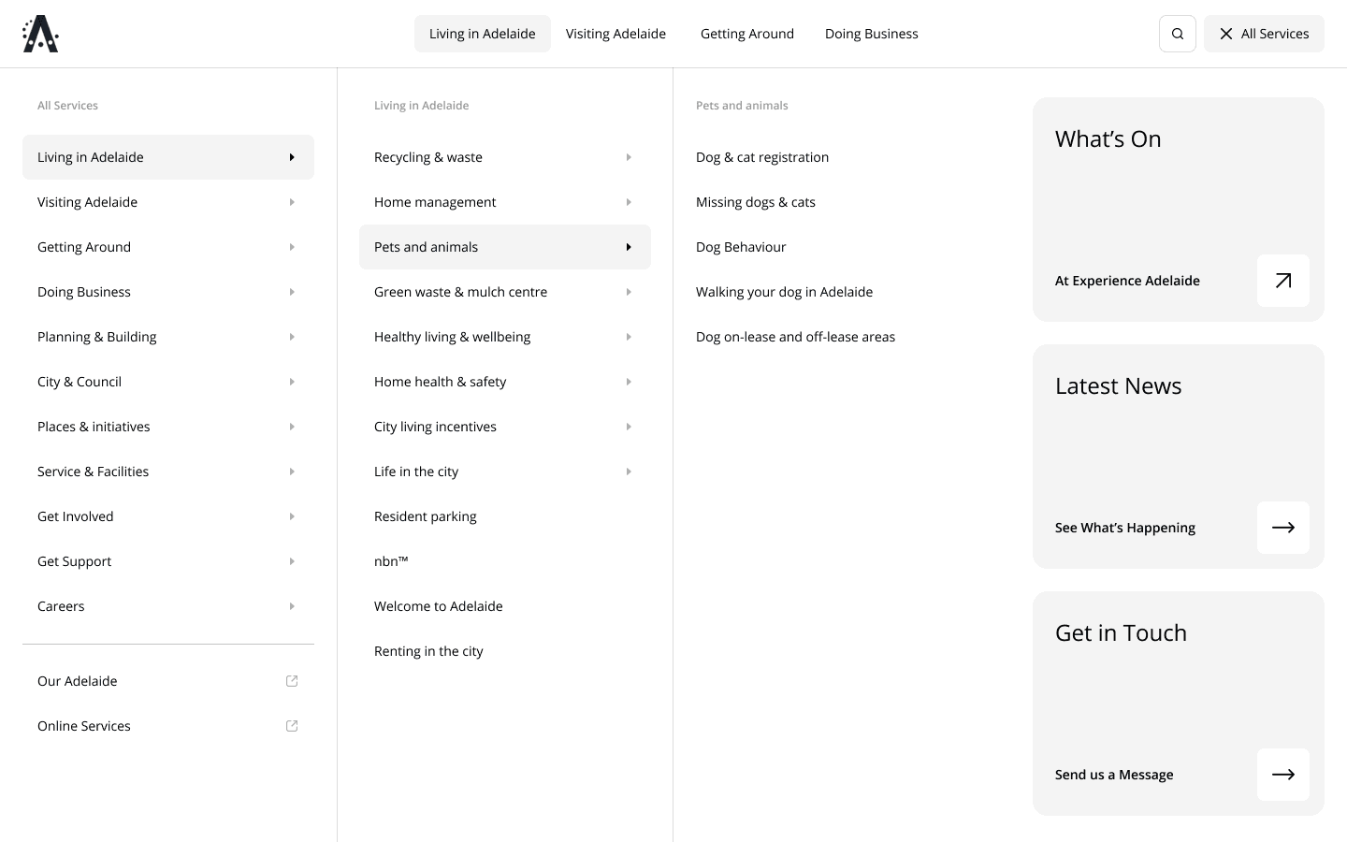Click the arrow icon on Latest News card
1347x842 pixels.
[1283, 528]
